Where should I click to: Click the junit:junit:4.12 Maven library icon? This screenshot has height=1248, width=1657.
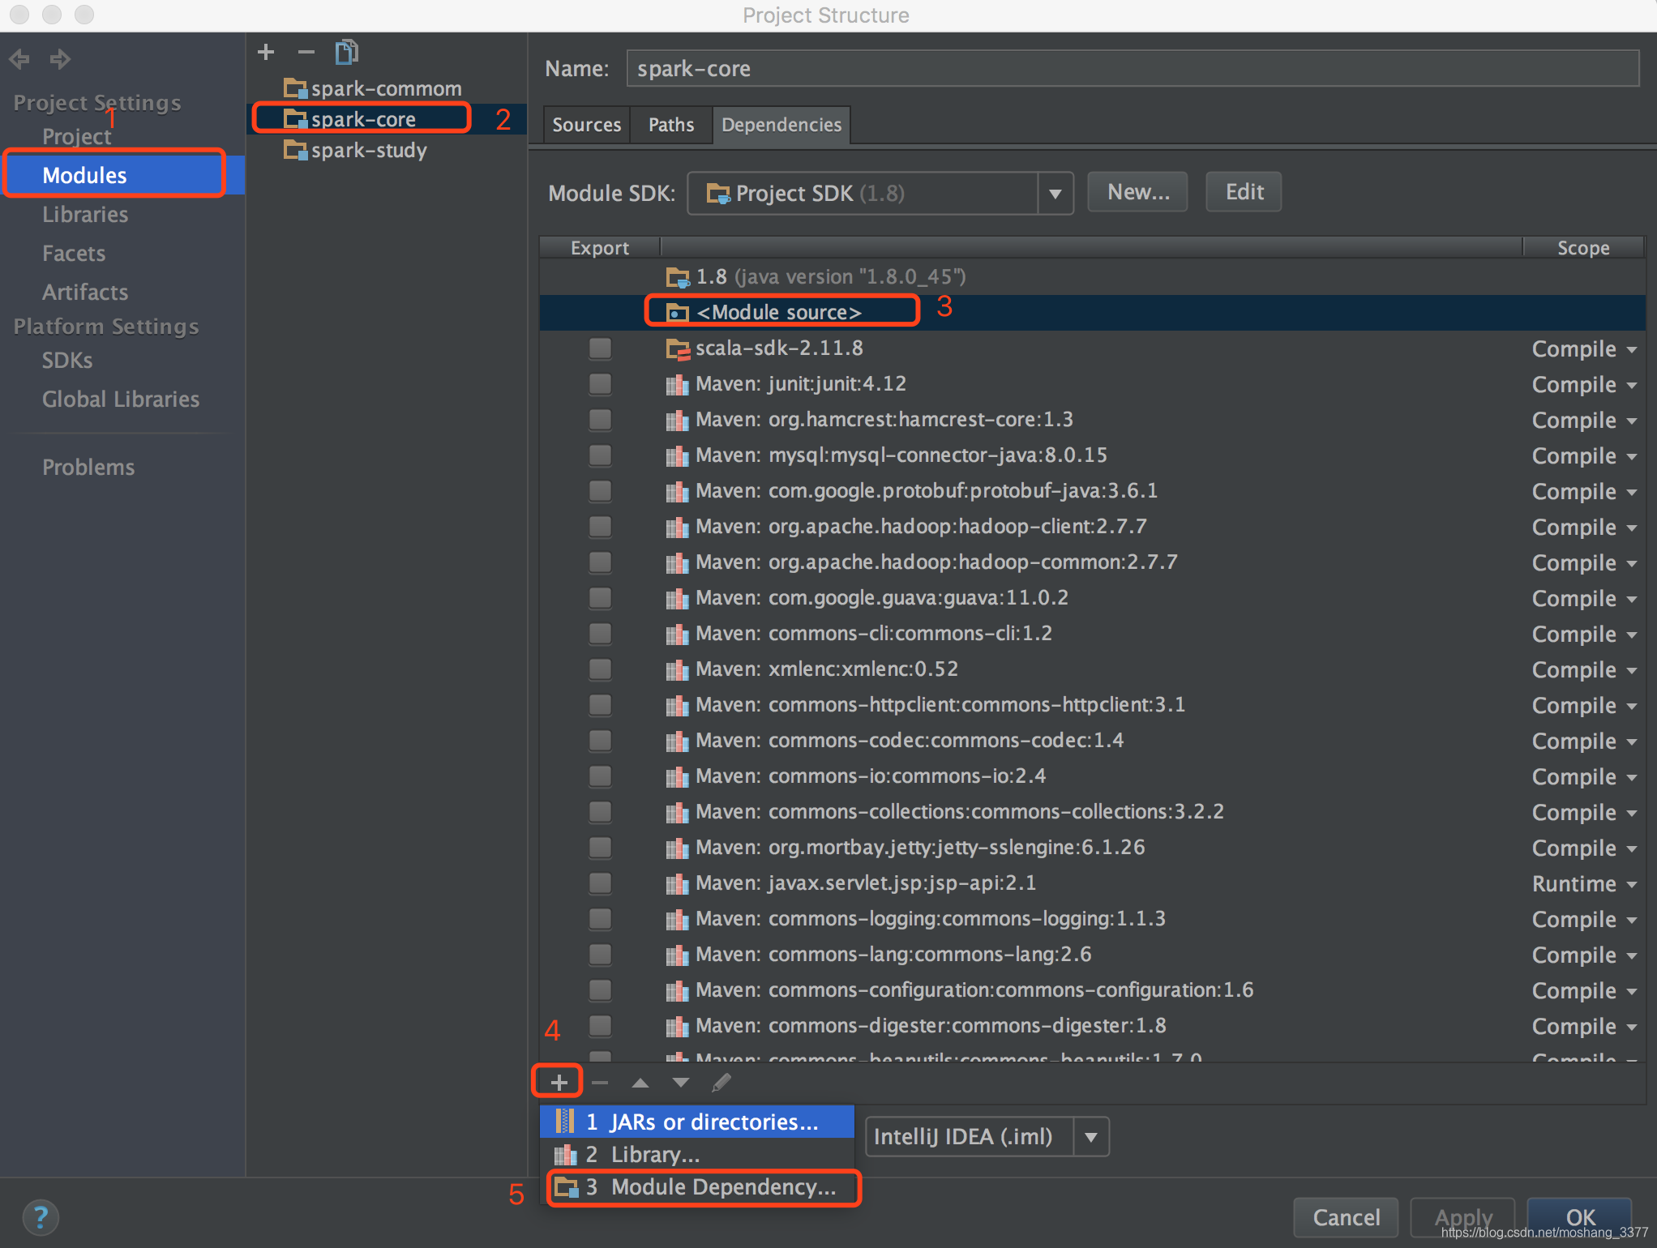[678, 385]
